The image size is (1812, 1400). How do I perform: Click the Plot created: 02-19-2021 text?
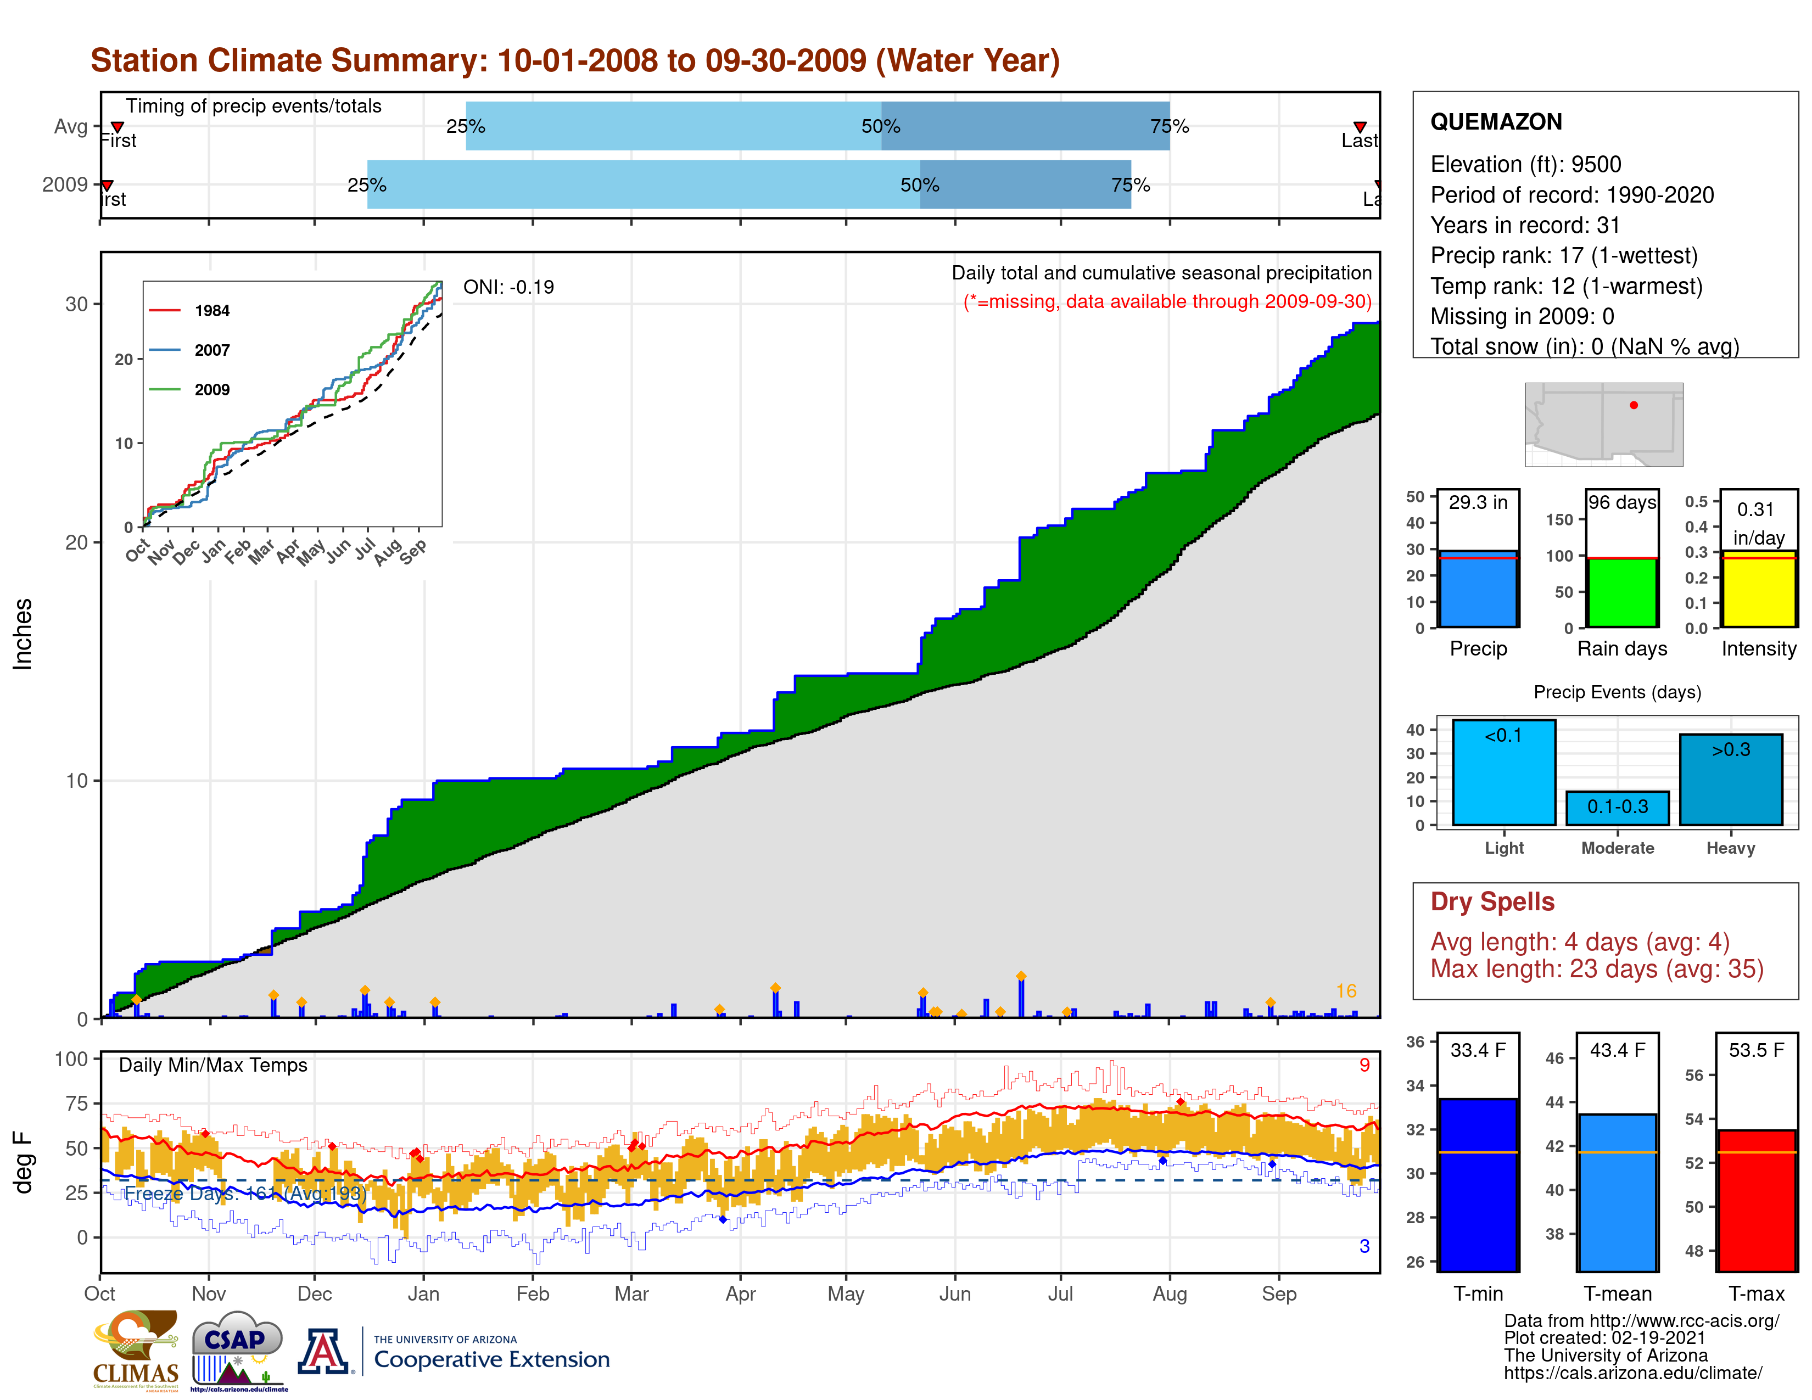tap(1604, 1338)
